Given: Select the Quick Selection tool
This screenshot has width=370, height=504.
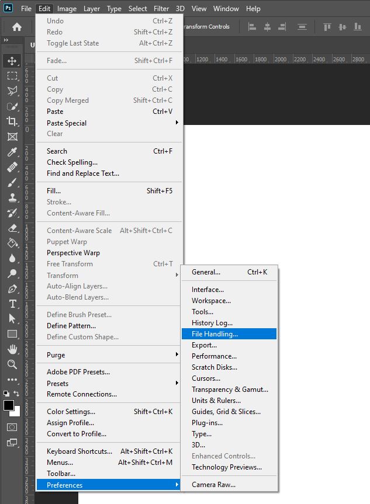Looking at the screenshot, I should (12, 106).
